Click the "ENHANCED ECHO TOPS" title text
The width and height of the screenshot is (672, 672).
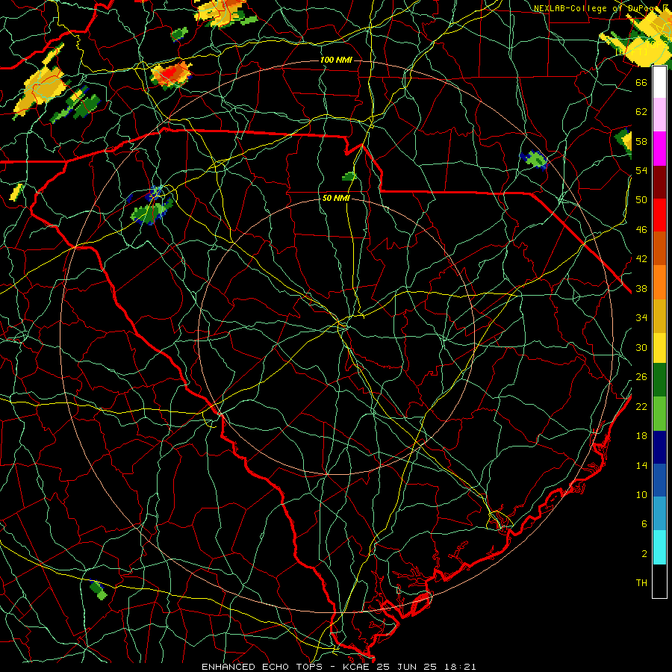(261, 667)
